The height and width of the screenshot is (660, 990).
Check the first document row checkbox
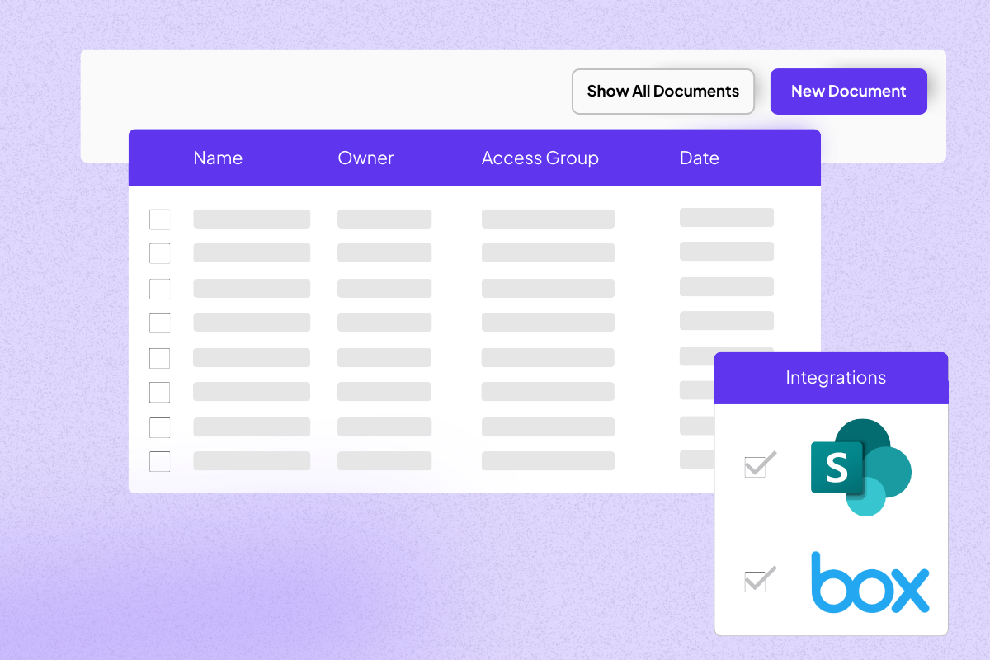pos(159,219)
